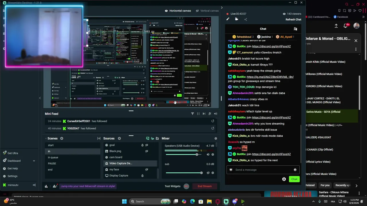Open BotRix Instagram group link

click(x=270, y=77)
